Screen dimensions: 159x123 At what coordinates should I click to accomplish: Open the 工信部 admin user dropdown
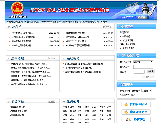pyautogui.click(x=146, y=90)
